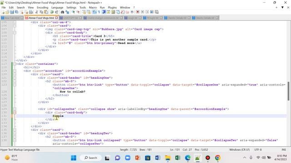This screenshot has height=163, width=291.
Task: Collapse fold marker at line 129
Action: click(x=15, y=109)
